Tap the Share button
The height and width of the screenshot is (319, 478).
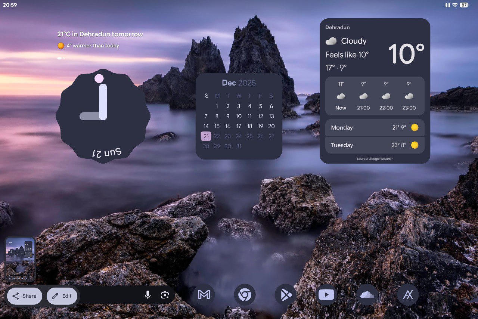pyautogui.click(x=24, y=295)
